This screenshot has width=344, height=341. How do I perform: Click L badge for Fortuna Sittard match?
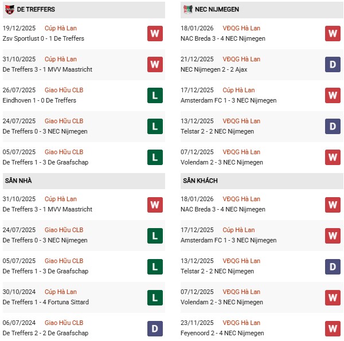click(155, 297)
